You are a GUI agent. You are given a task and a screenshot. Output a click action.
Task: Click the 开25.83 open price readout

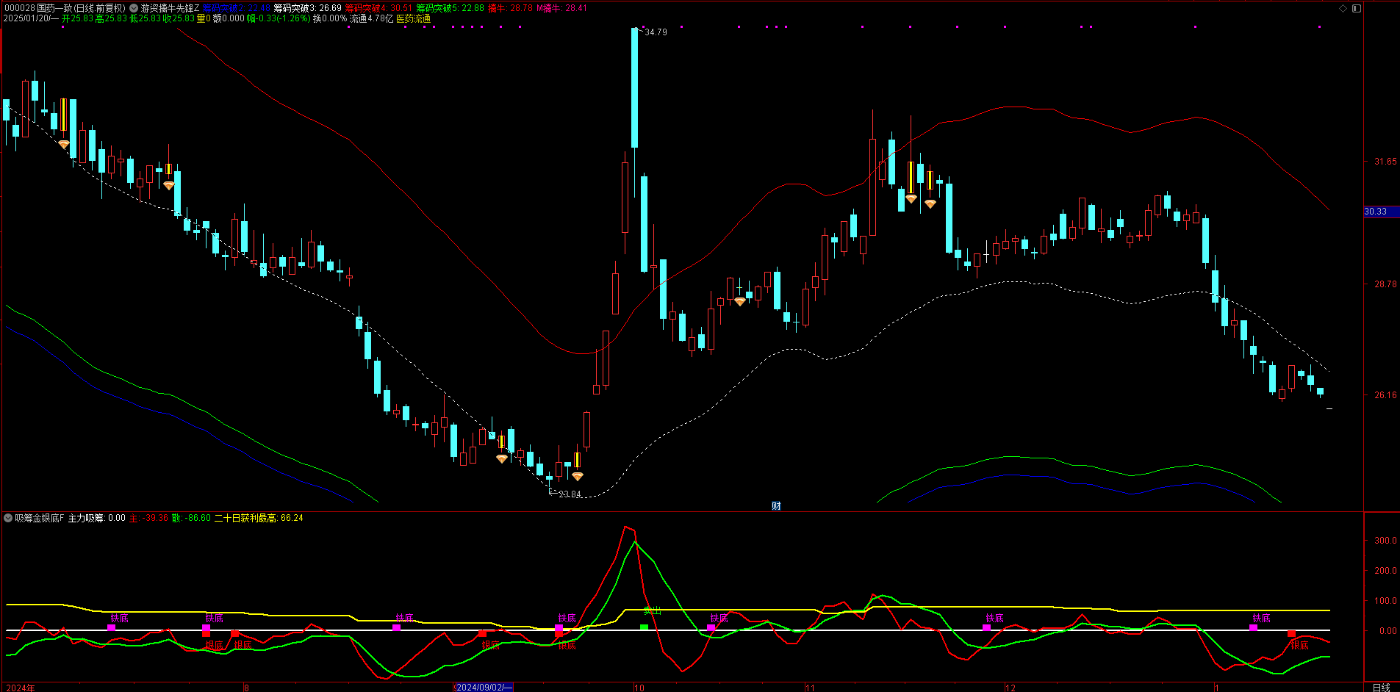tap(77, 18)
